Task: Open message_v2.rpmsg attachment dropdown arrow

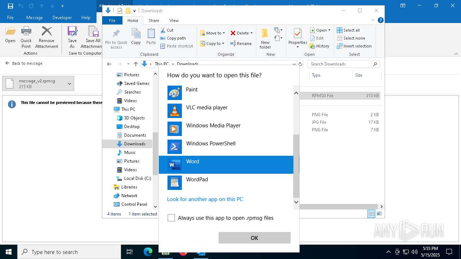Action: coord(70,83)
